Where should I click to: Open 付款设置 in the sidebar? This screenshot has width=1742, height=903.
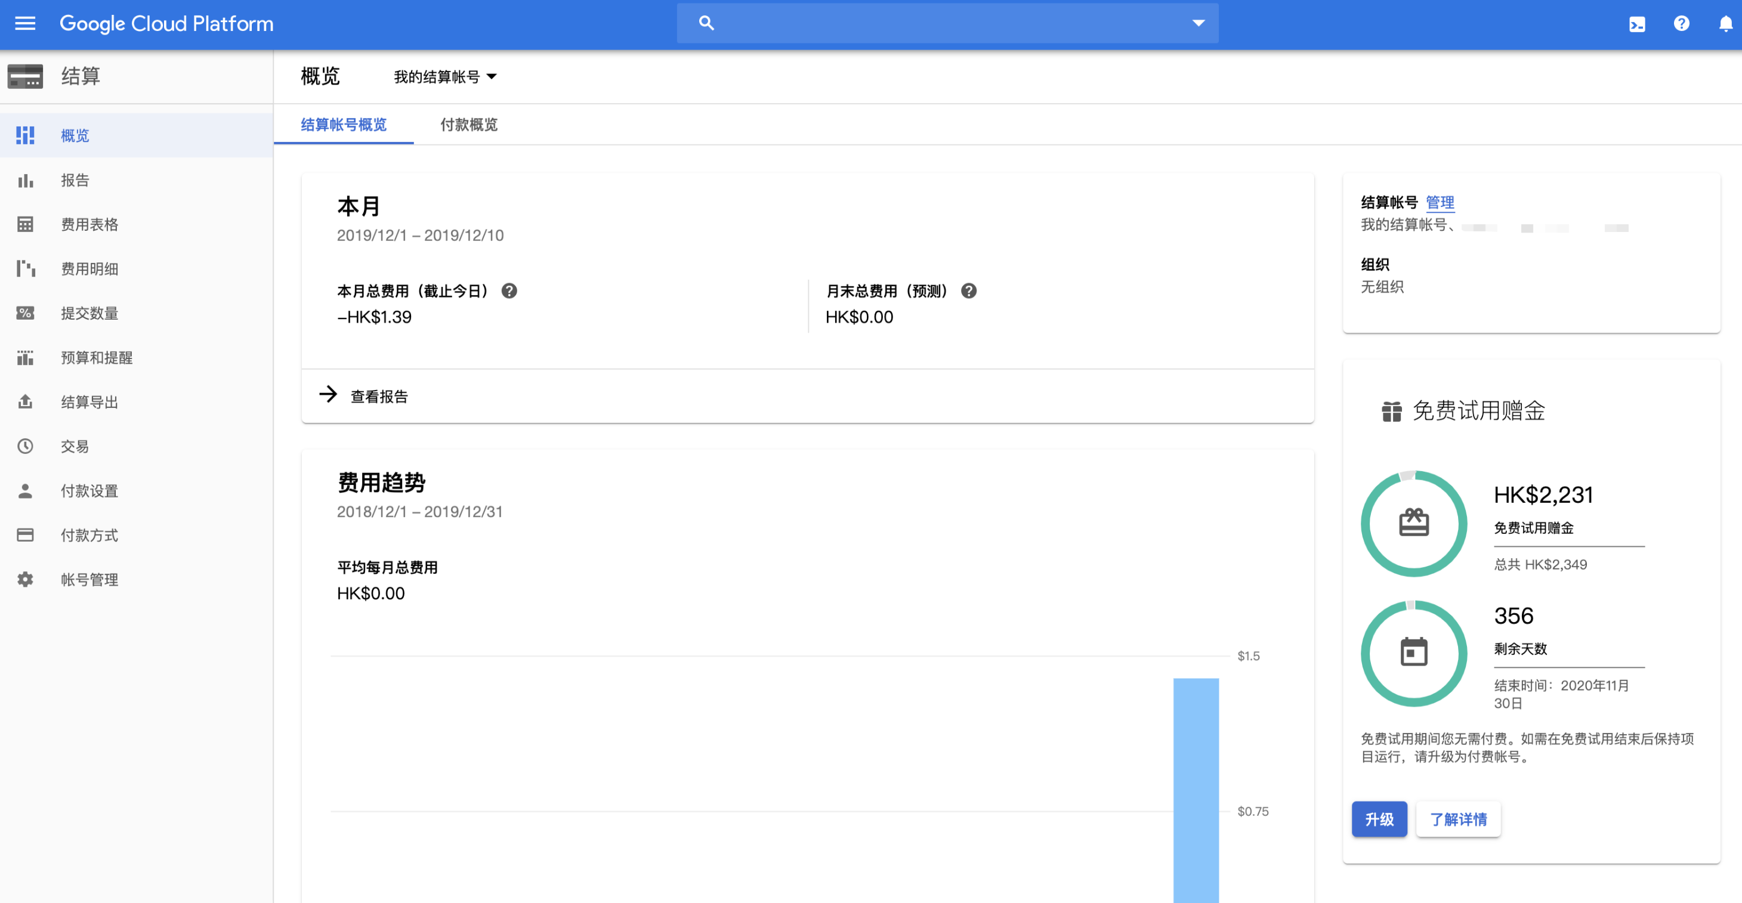[x=137, y=491]
